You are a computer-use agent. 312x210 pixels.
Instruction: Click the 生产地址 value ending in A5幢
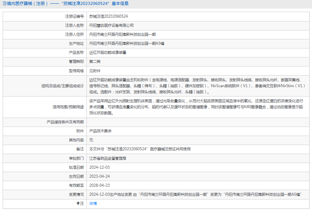[x=127, y=44]
